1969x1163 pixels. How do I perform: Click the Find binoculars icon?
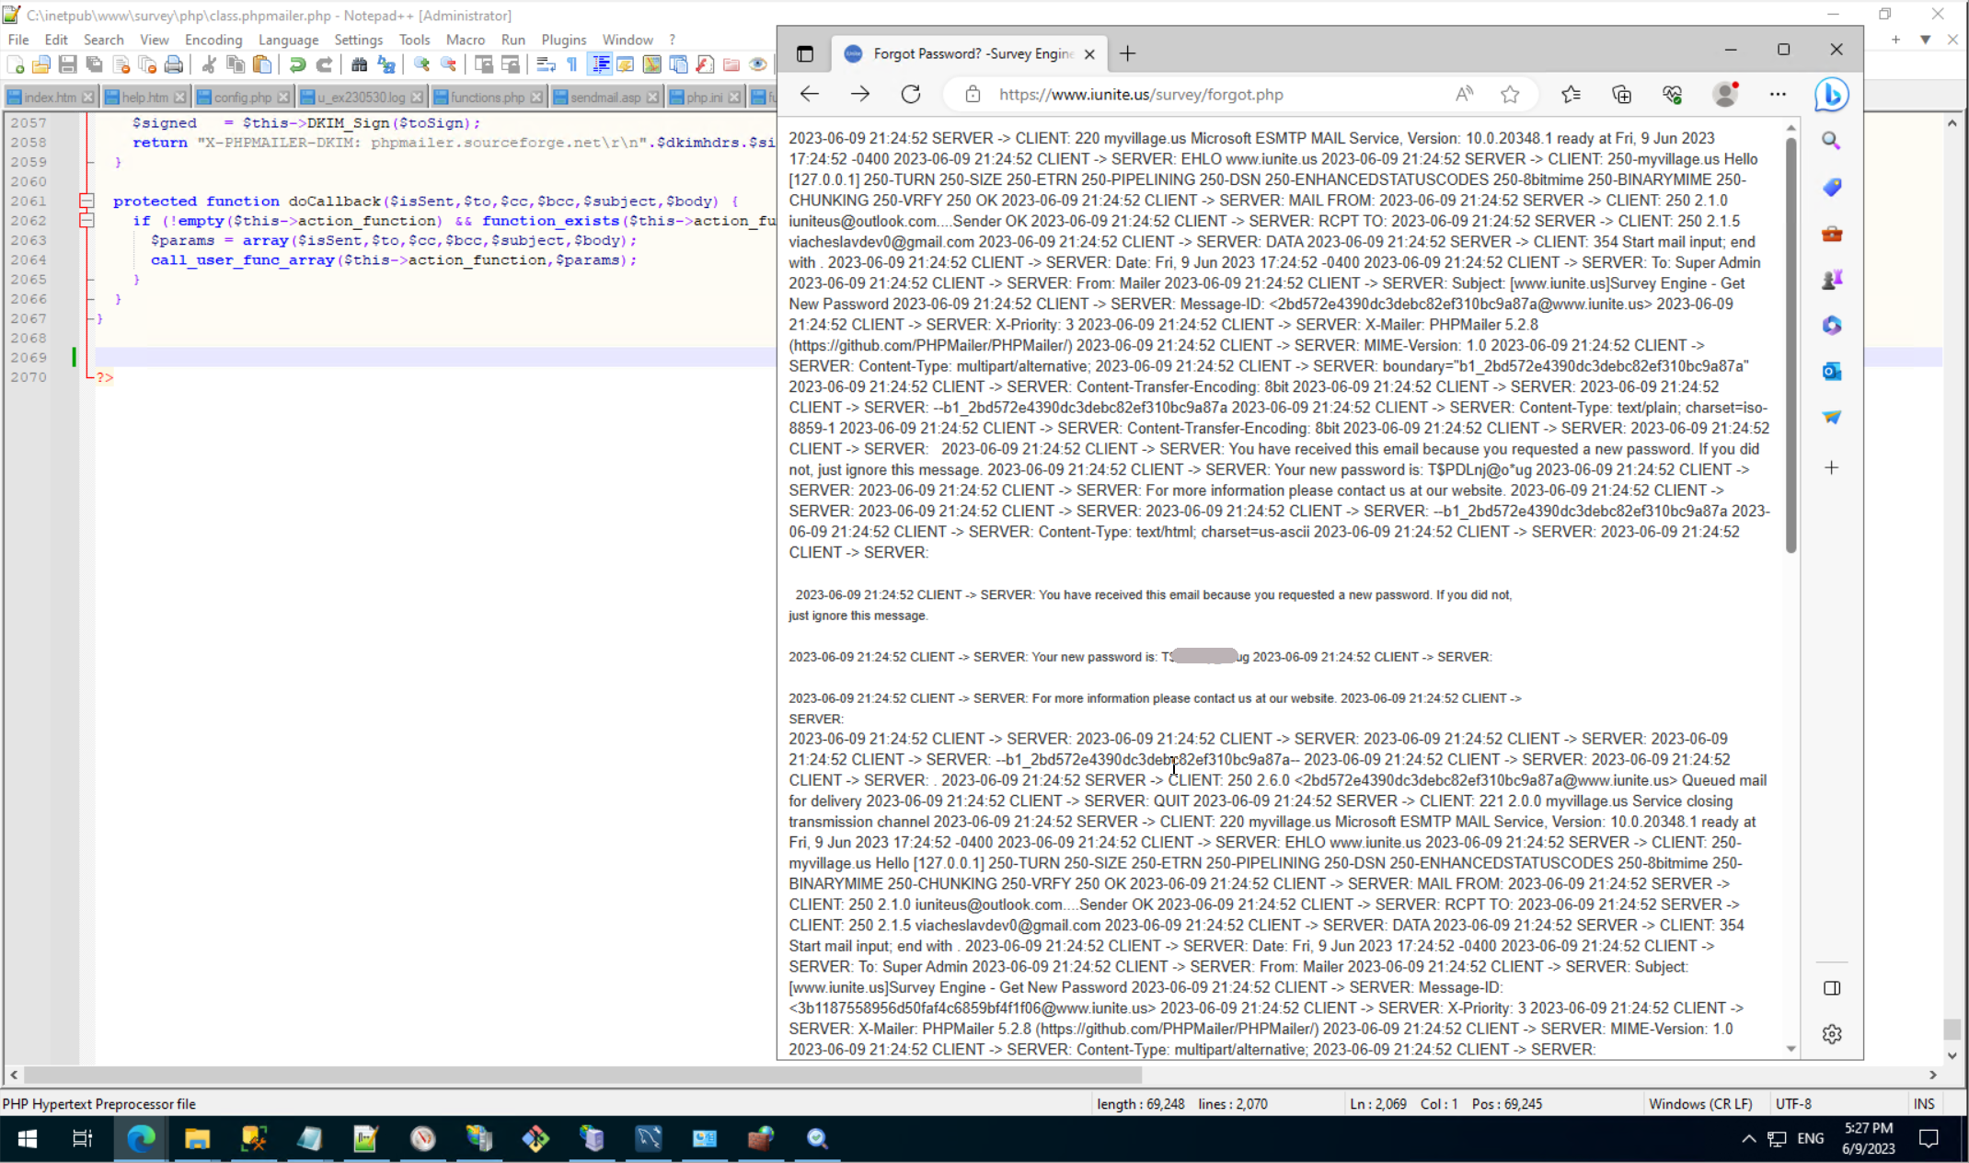tap(359, 64)
